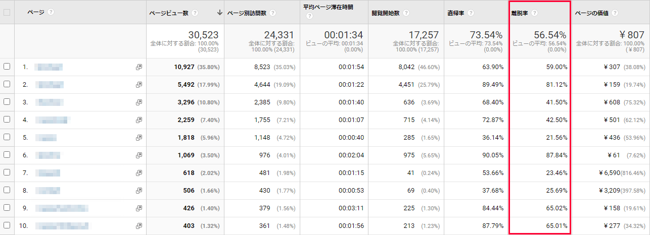Viewport: 650px width, 235px height.
Task: Check the checkbox for row 6
Action: (7, 155)
